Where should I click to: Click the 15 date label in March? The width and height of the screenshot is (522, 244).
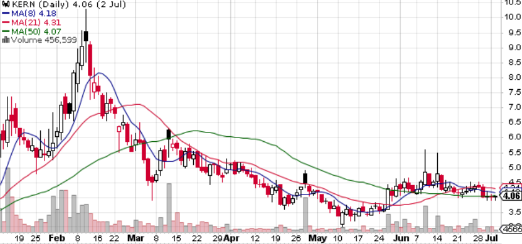176,238
